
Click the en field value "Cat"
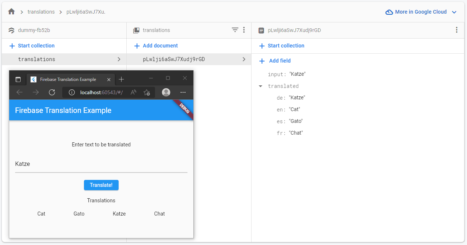pyautogui.click(x=295, y=110)
